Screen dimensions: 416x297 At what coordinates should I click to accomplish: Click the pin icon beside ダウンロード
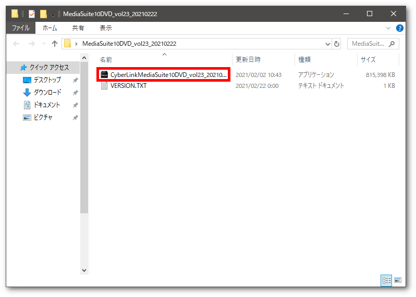coord(76,93)
